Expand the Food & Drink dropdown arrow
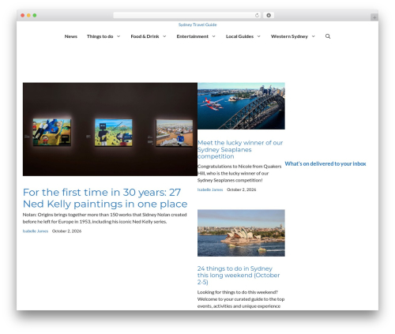The width and height of the screenshot is (395, 334). pyautogui.click(x=164, y=36)
